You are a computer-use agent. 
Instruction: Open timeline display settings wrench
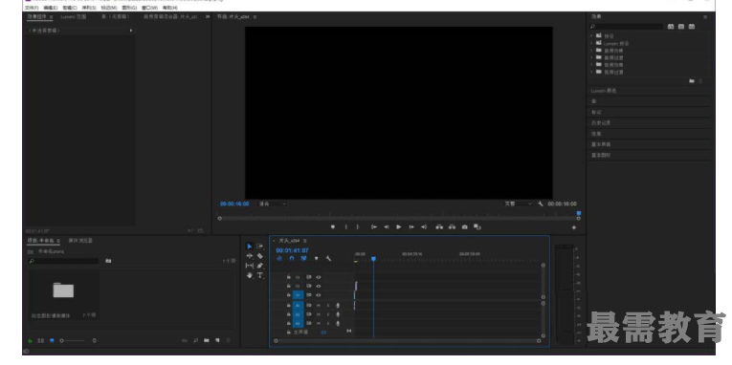(x=328, y=258)
